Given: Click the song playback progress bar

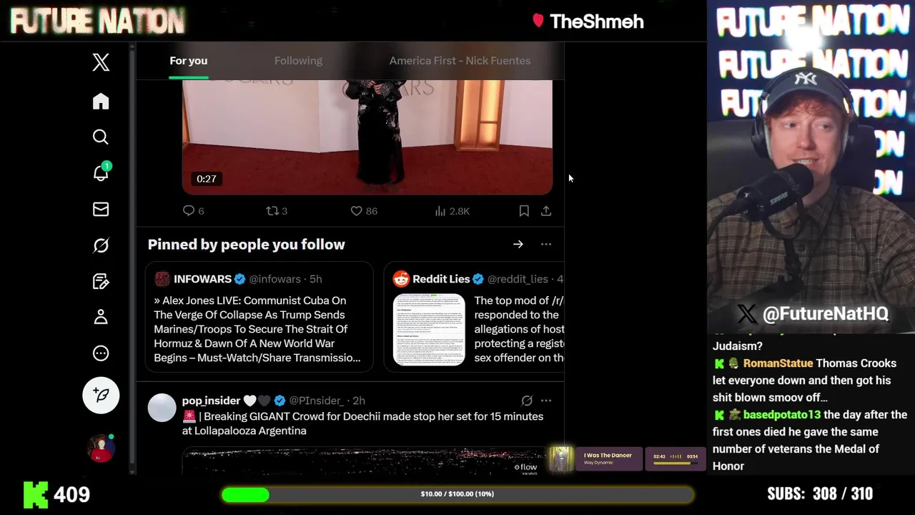Looking at the screenshot, I should [675, 463].
